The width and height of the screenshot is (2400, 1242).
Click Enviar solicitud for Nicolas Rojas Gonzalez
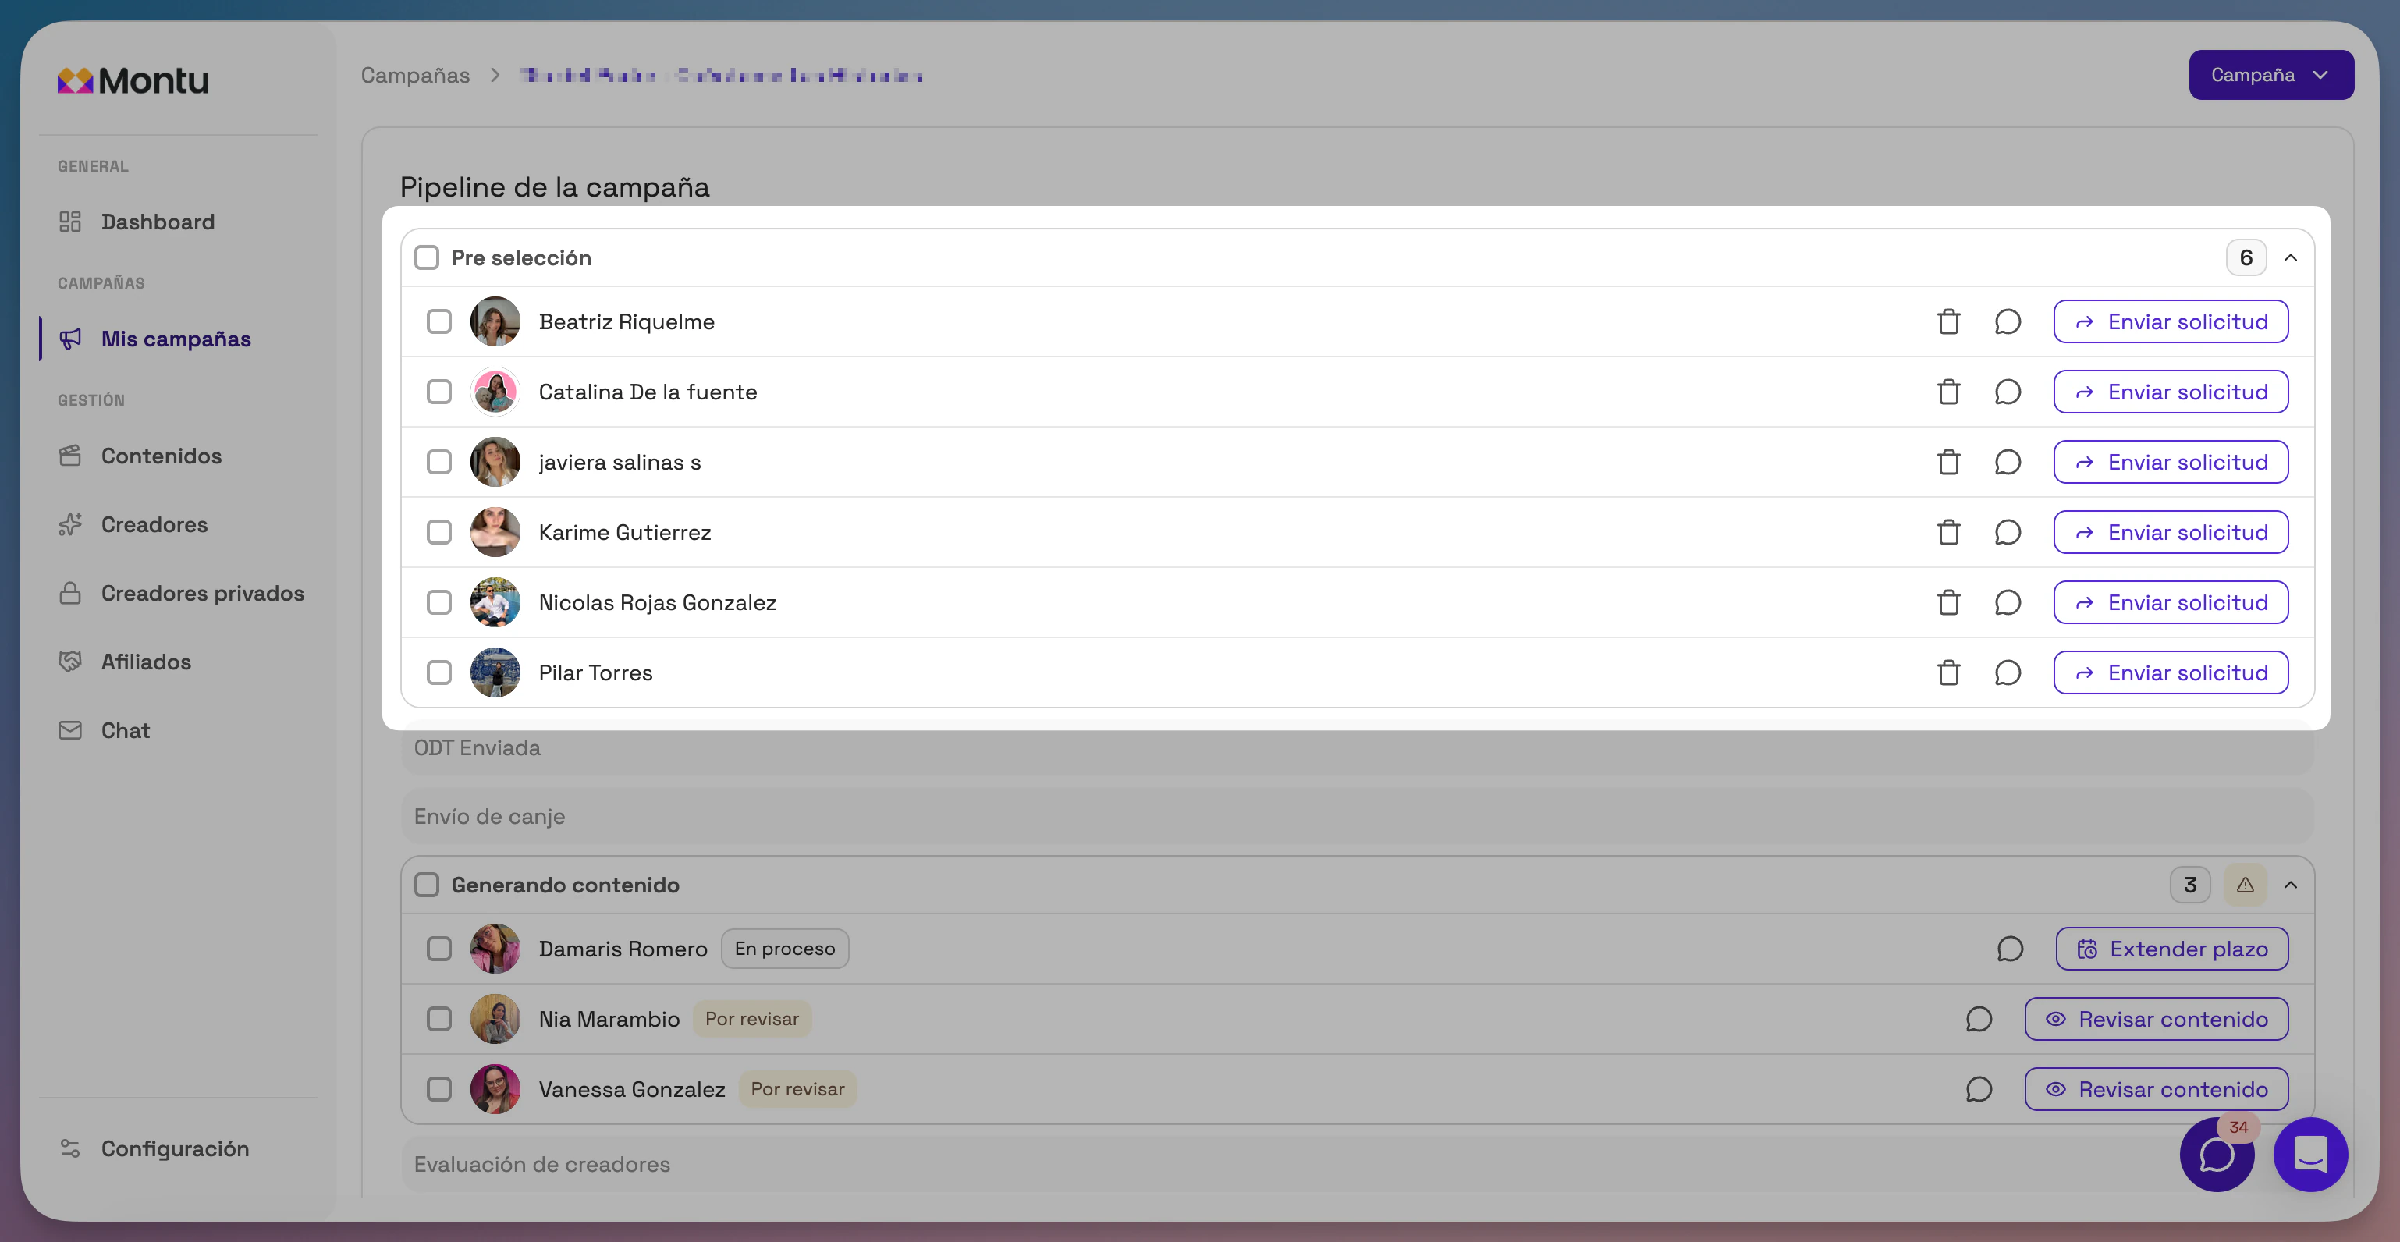(x=2170, y=602)
